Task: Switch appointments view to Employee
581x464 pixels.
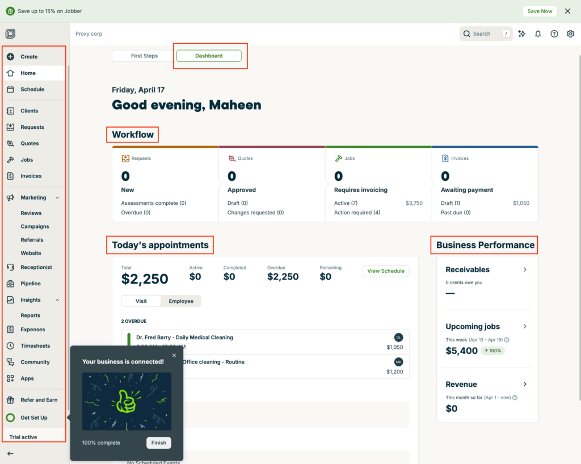Action: 181,301
